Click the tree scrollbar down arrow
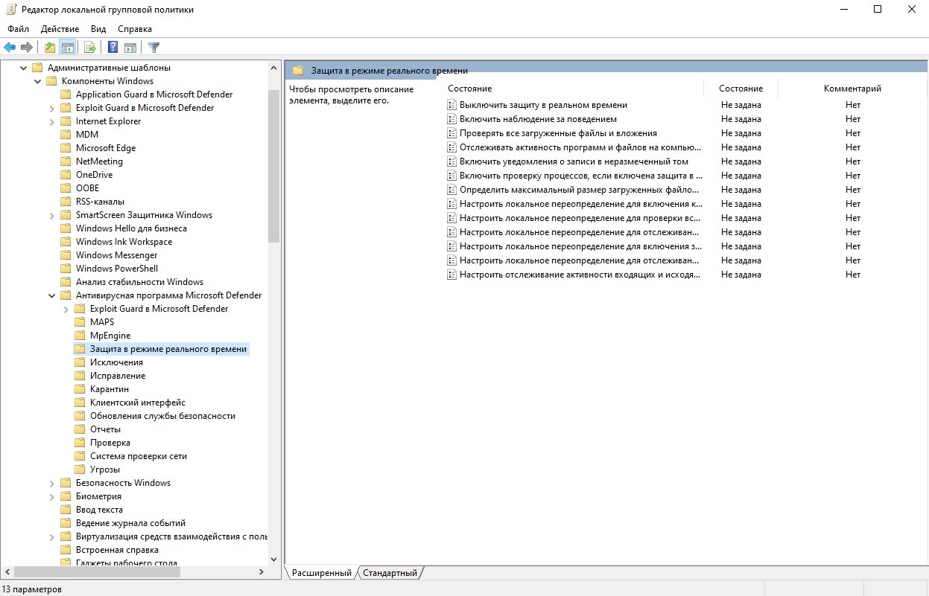929x596 pixels. [273, 559]
